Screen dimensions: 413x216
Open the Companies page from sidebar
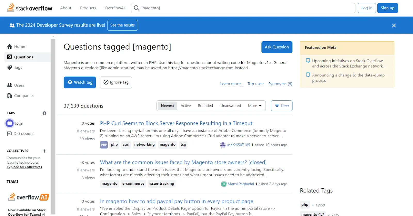coord(24,95)
